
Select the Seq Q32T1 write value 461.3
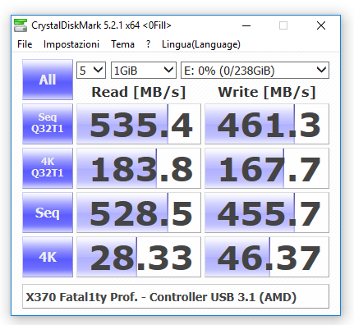pyautogui.click(x=267, y=124)
